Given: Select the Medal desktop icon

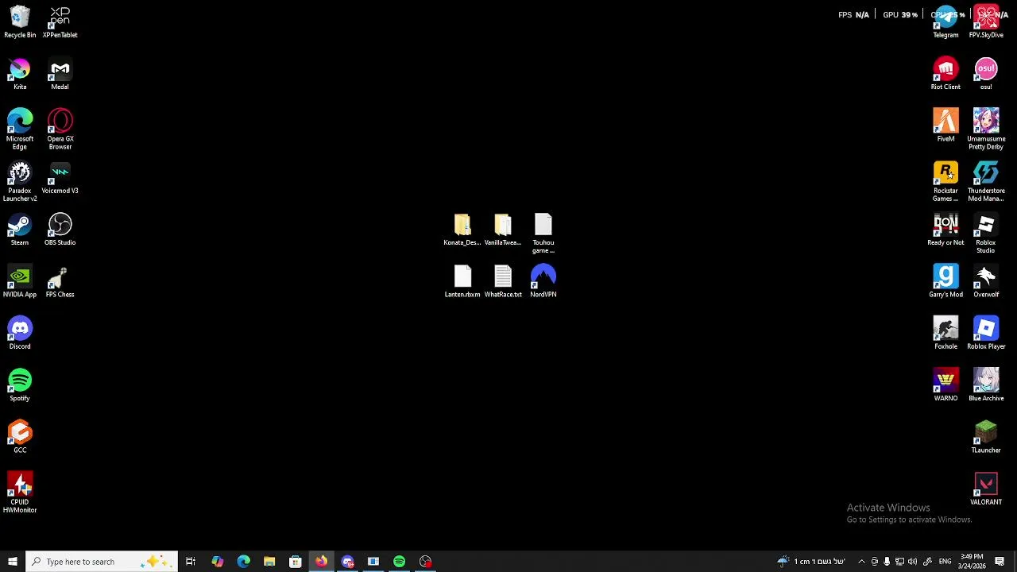Looking at the screenshot, I should point(60,74).
